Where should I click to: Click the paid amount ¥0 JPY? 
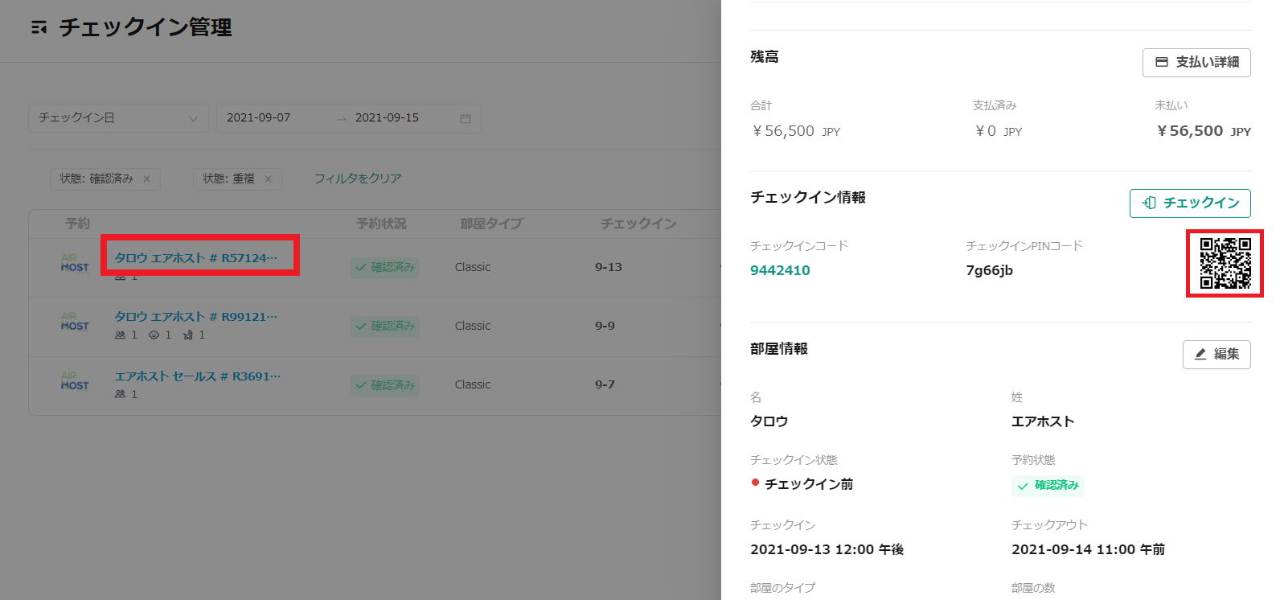998,131
